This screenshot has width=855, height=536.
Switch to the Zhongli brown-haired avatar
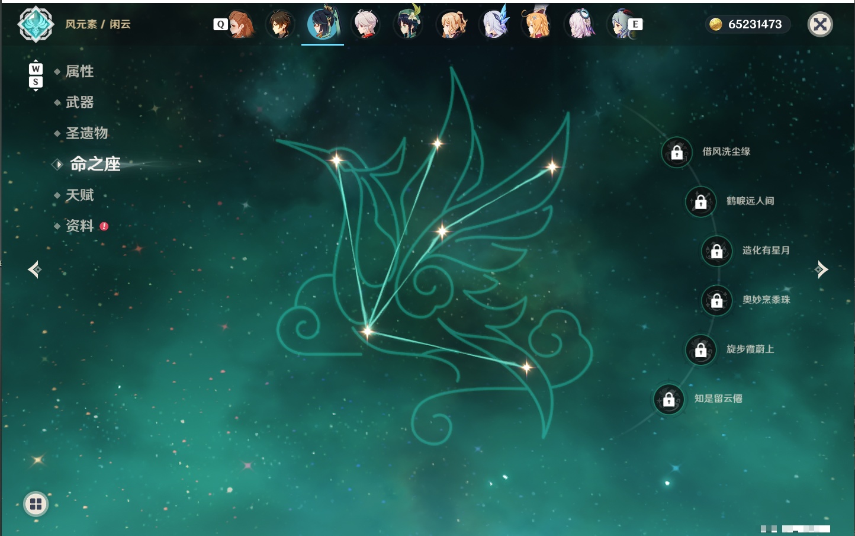point(280,24)
